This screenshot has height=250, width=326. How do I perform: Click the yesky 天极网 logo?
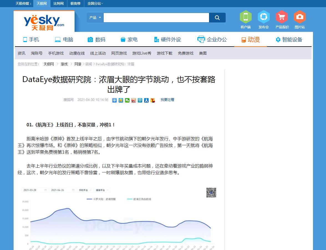44,22
